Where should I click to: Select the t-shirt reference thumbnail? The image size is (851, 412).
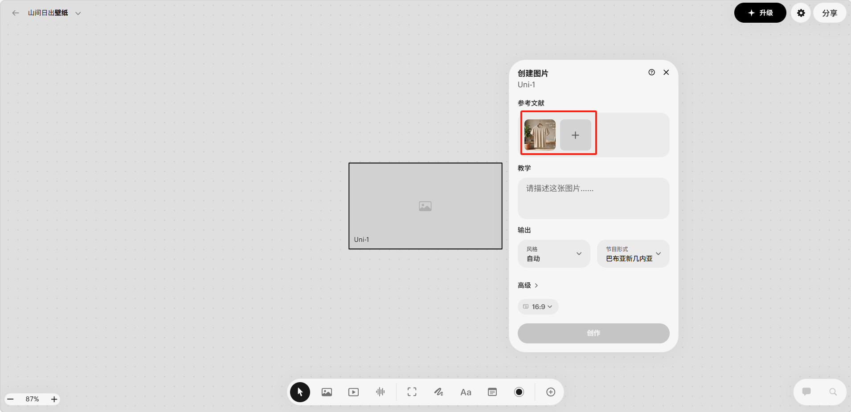tap(540, 135)
